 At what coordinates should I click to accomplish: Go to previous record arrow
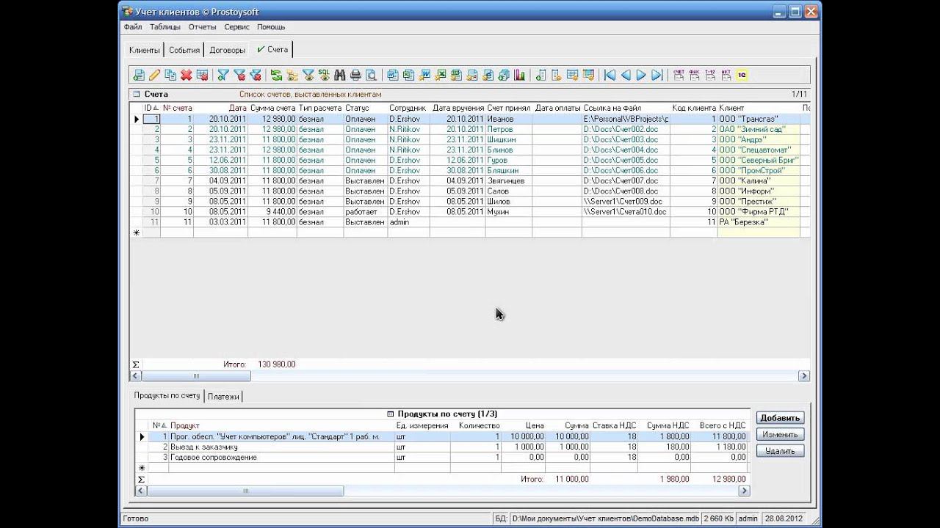626,75
